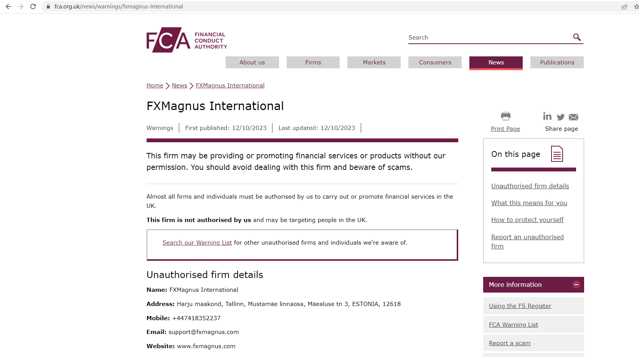This screenshot has height=357, width=639.
Task: Share page via email icon
Action: coord(574,117)
